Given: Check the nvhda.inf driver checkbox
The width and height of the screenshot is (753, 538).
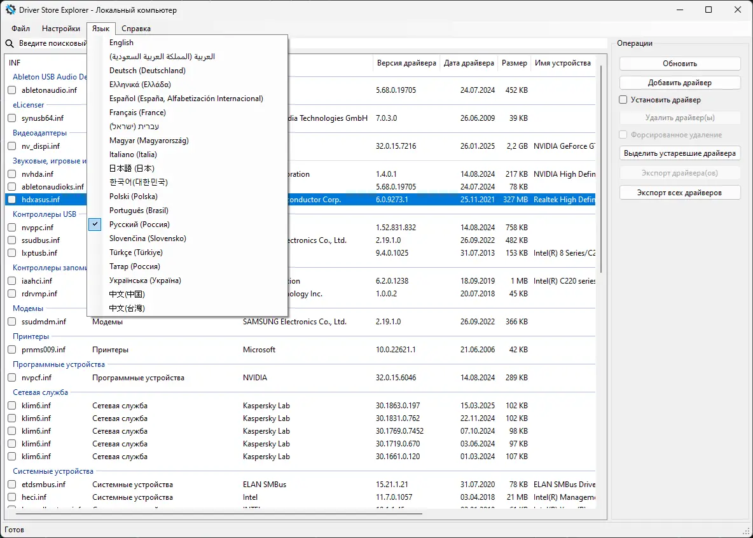Looking at the screenshot, I should (11, 173).
